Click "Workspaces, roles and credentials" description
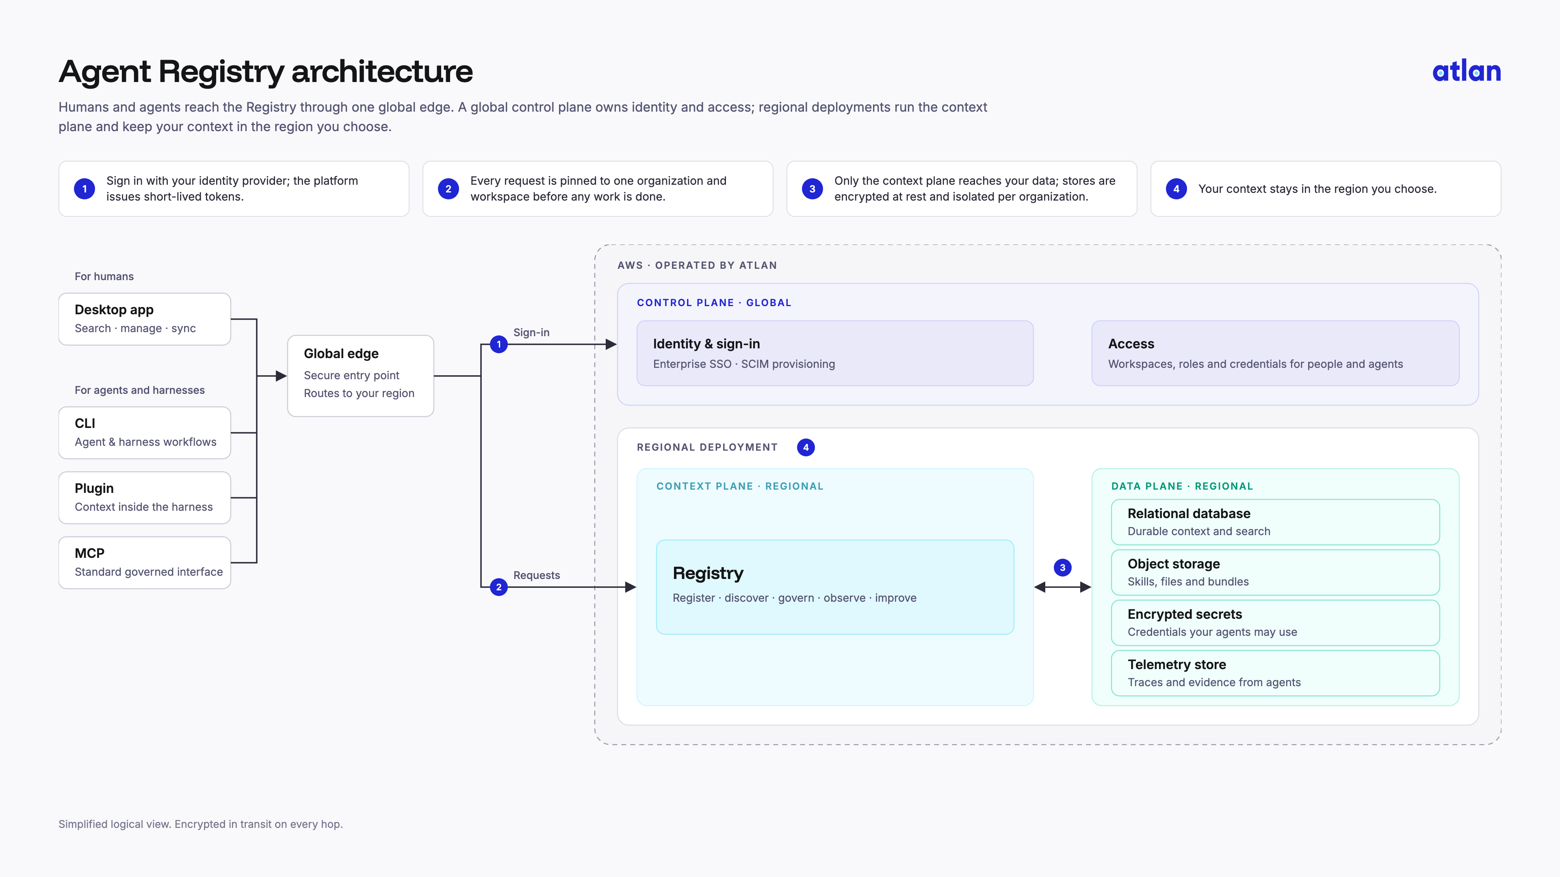Image resolution: width=1560 pixels, height=877 pixels. (x=1255, y=364)
